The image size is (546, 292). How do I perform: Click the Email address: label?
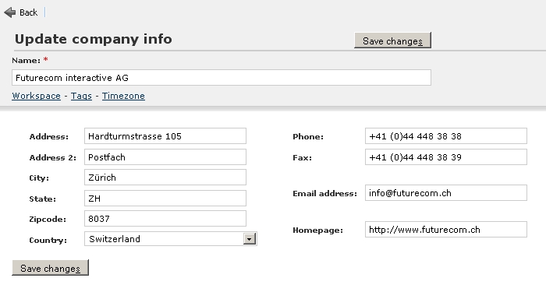point(324,193)
